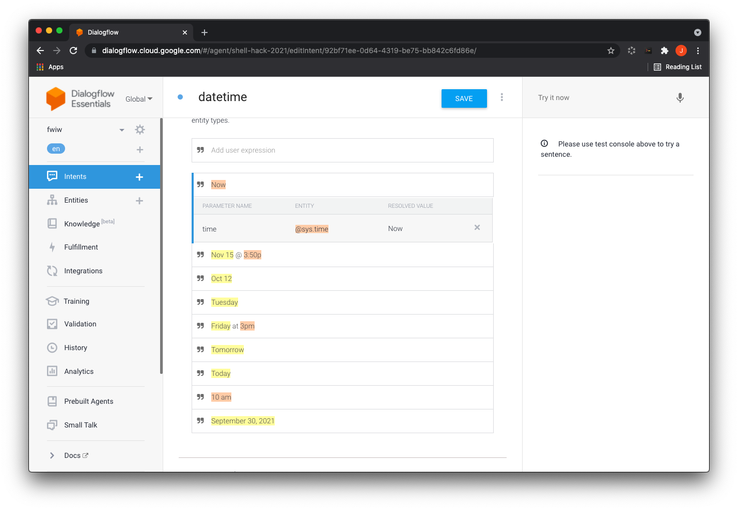Viewport: 738px width, 510px height.
Task: Open a new browser tab
Action: (205, 32)
